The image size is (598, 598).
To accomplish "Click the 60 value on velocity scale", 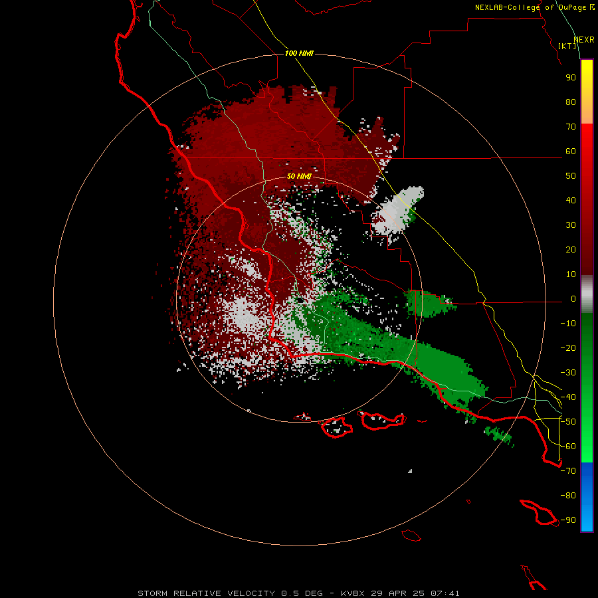I will click(x=571, y=151).
